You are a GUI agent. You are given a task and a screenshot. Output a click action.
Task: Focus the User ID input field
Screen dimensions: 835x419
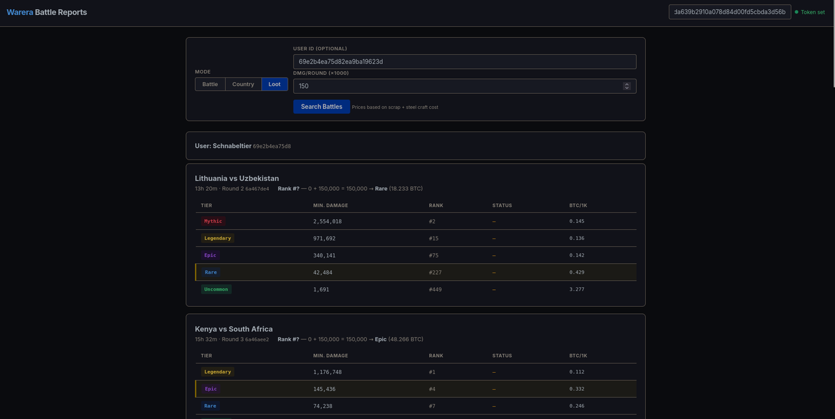pyautogui.click(x=464, y=61)
